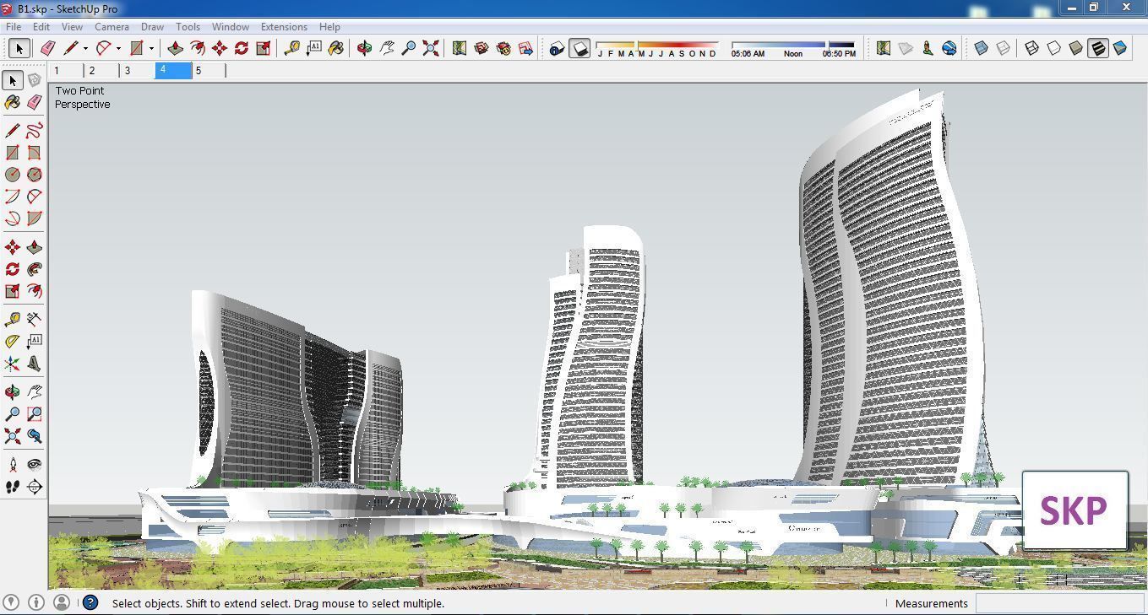This screenshot has height=615, width=1148.
Task: Choose the Paint Bucket tool in top toolbar
Action: click(336, 49)
